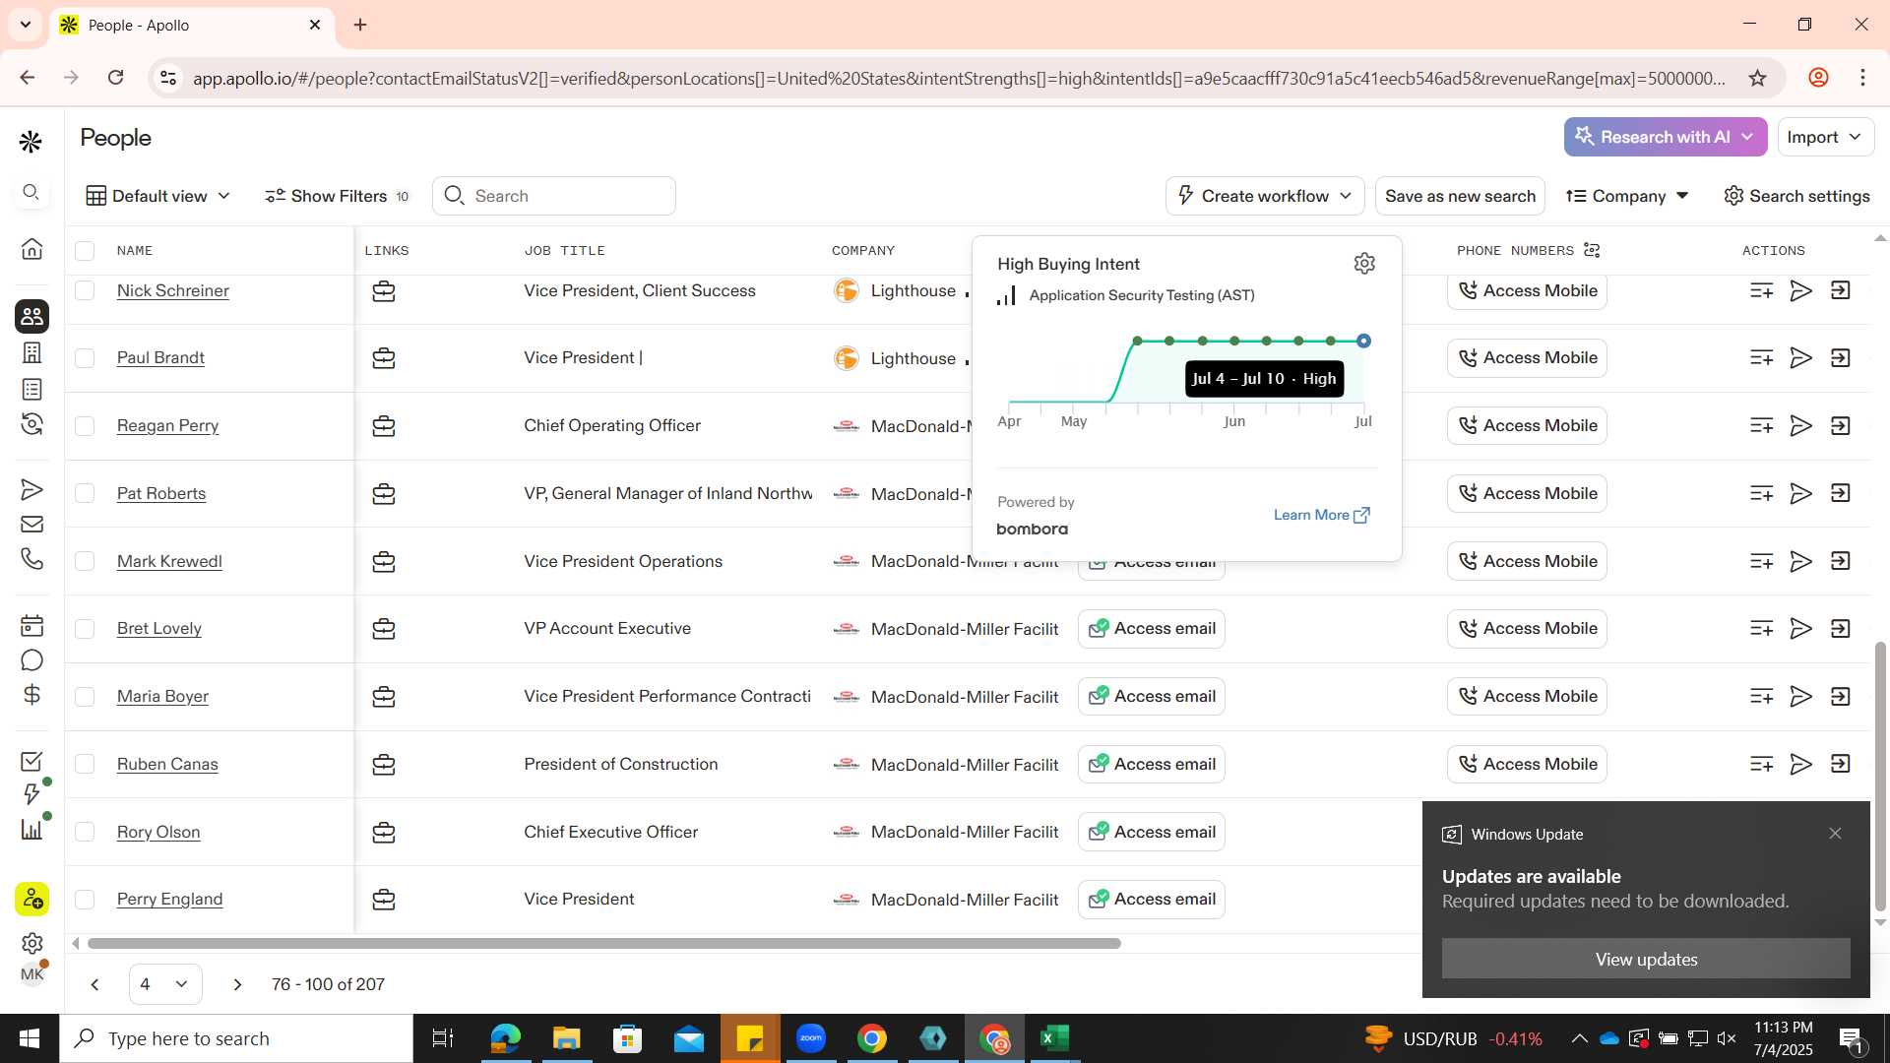Expand the Default view dropdown
The height and width of the screenshot is (1063, 1890).
[158, 196]
